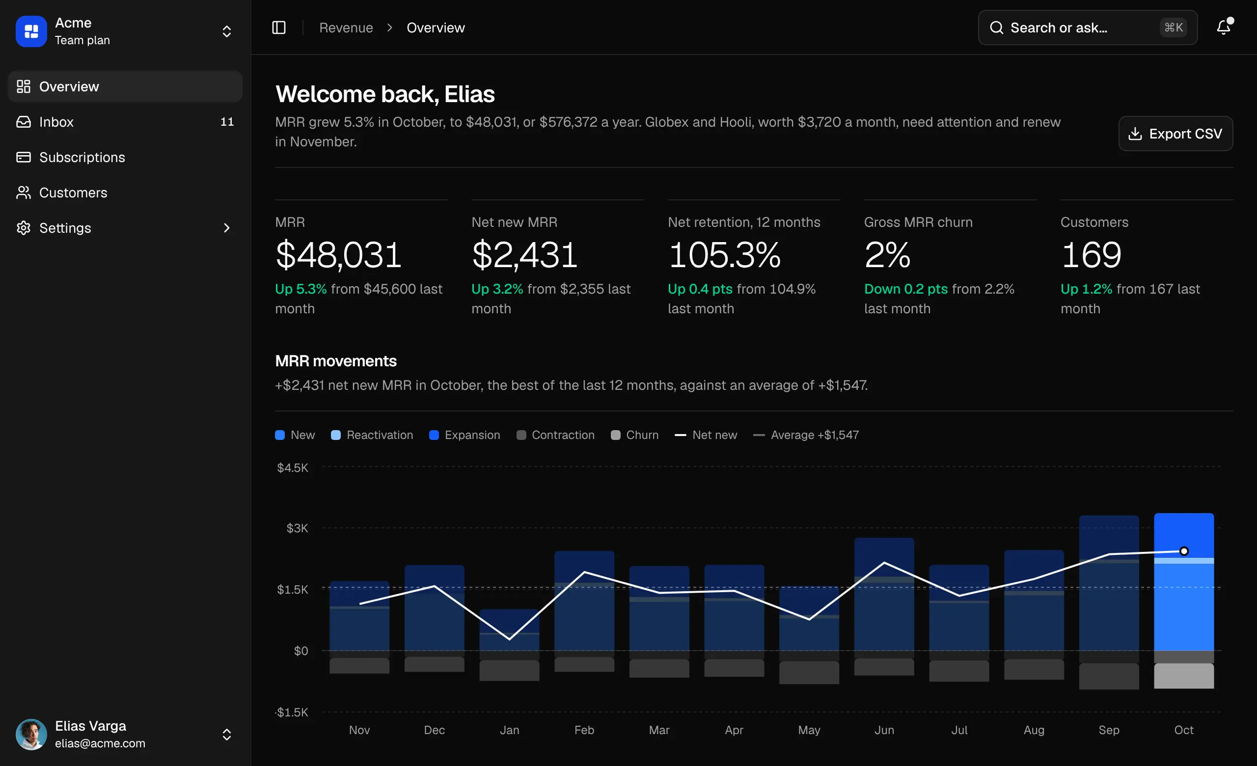
Task: Toggle the sidebar panel icon
Action: click(278, 27)
